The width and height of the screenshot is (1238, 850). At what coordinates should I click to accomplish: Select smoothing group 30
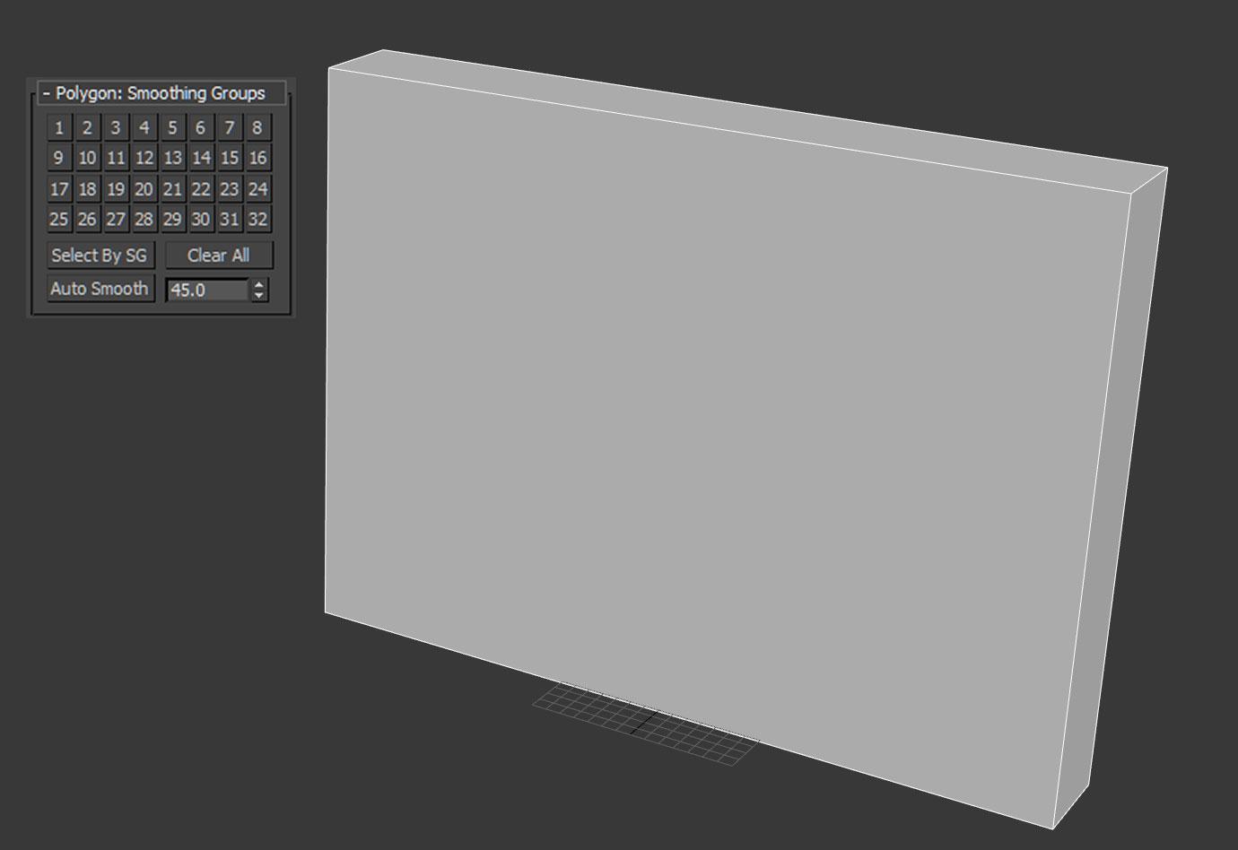200,220
